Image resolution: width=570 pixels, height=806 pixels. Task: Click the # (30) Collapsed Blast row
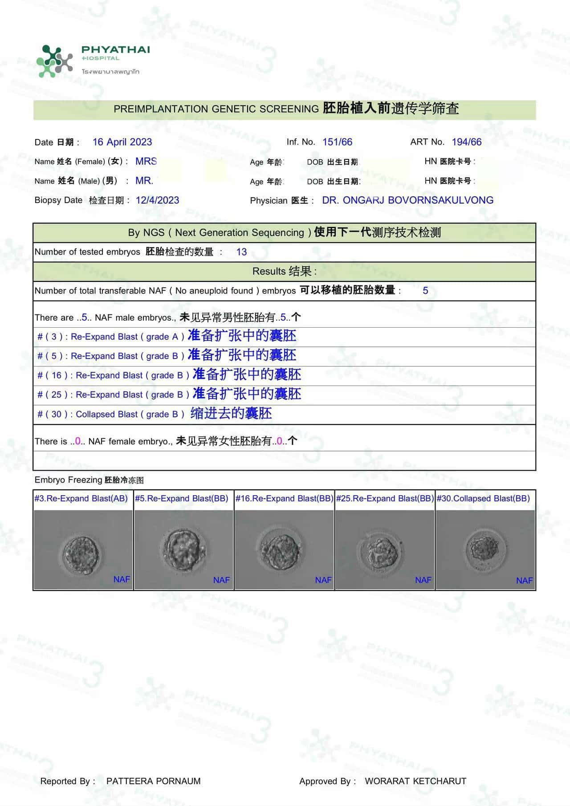(x=154, y=414)
